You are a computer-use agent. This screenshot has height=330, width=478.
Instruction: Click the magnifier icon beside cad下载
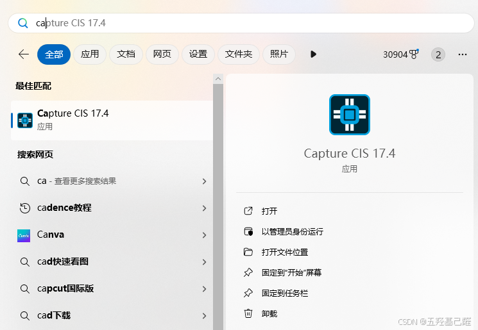coord(24,316)
